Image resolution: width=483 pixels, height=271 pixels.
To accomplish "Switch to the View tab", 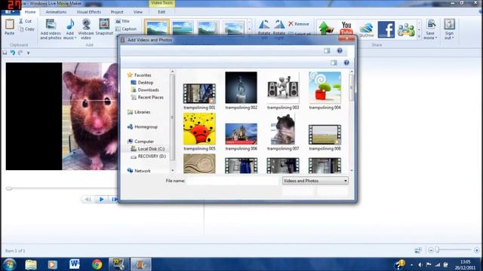I will coord(137,12).
